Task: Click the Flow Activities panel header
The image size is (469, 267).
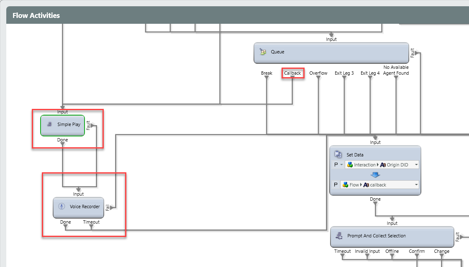Action: [36, 15]
